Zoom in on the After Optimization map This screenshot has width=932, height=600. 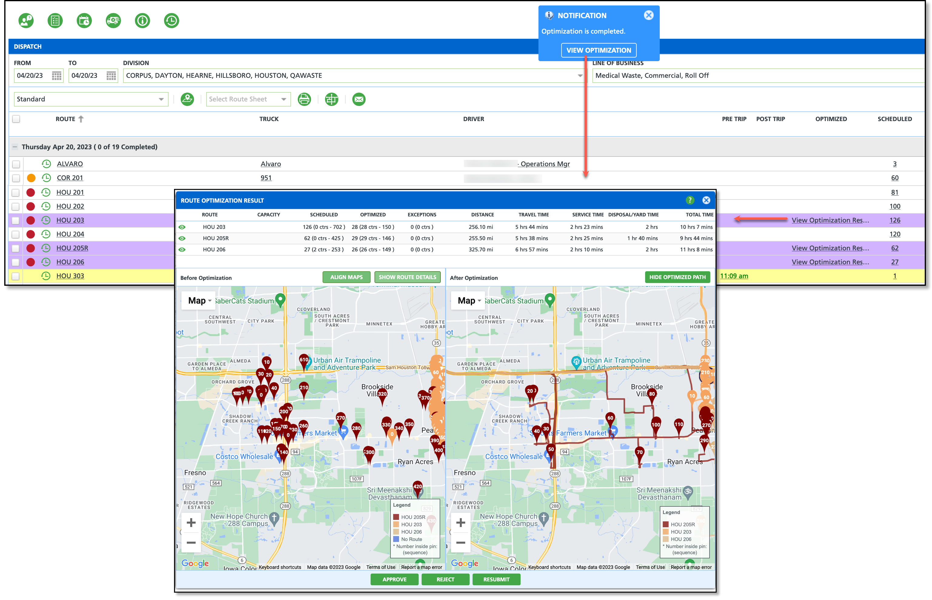tap(460, 523)
